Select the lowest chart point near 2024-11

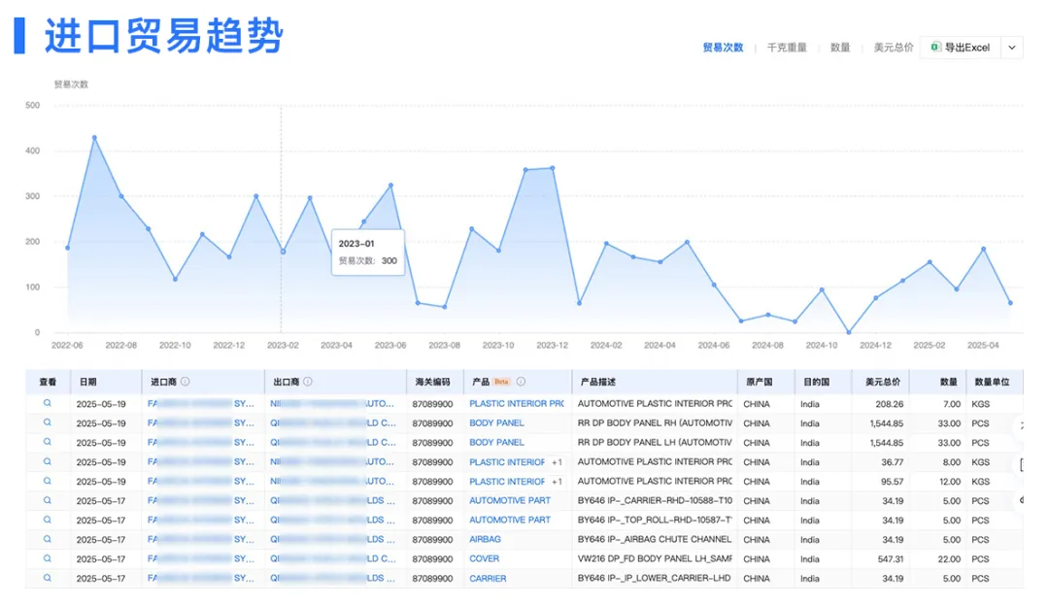tap(849, 332)
